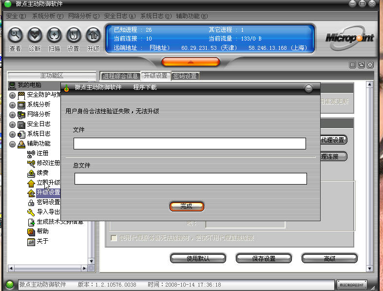The width and height of the screenshot is (383, 291).
Task: Click the 诊断 heart toolbar icon
Action: coord(35,35)
